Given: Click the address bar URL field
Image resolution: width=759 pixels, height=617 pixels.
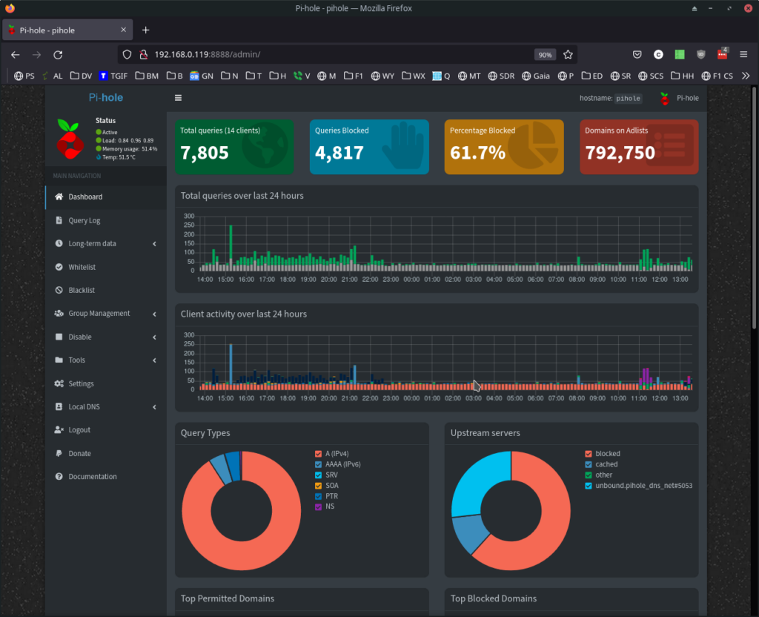Looking at the screenshot, I should (339, 55).
